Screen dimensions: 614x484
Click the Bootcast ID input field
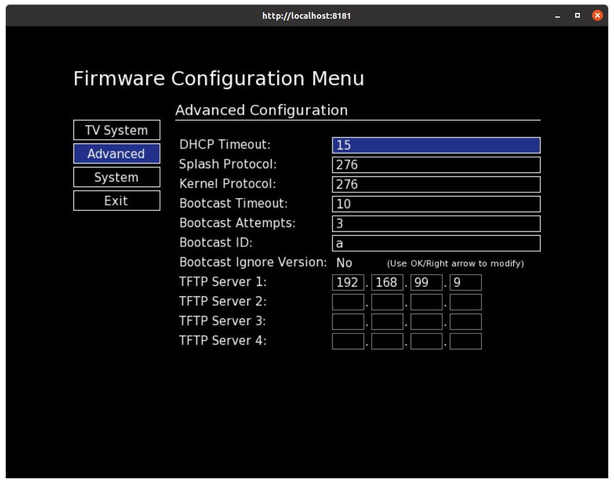click(x=436, y=243)
